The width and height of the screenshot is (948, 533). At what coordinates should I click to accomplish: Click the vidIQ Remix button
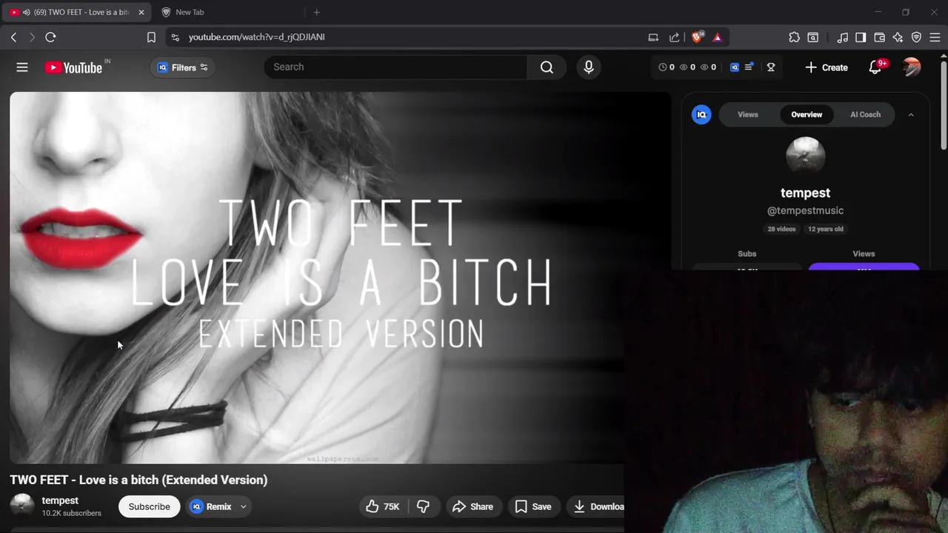[210, 506]
